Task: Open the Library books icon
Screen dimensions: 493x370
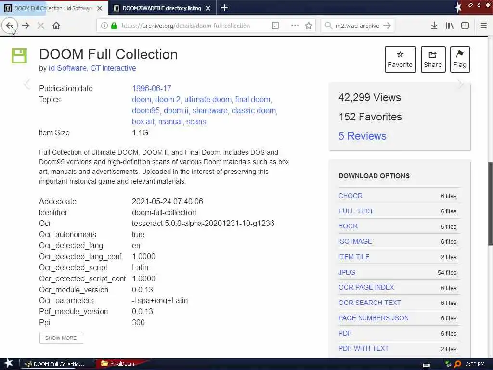Action: pyautogui.click(x=450, y=26)
